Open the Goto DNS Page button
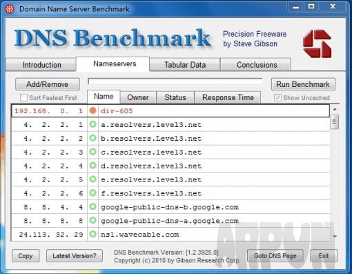Image resolution: width=352 pixels, height=274 pixels. click(x=275, y=256)
